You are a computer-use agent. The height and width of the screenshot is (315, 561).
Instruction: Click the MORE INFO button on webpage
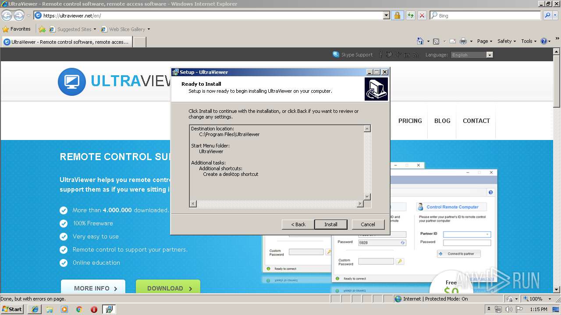click(93, 287)
